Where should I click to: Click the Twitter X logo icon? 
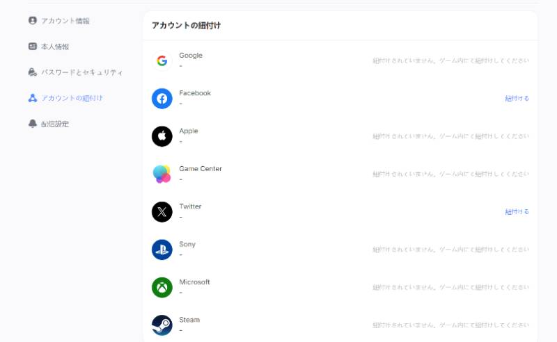click(162, 212)
